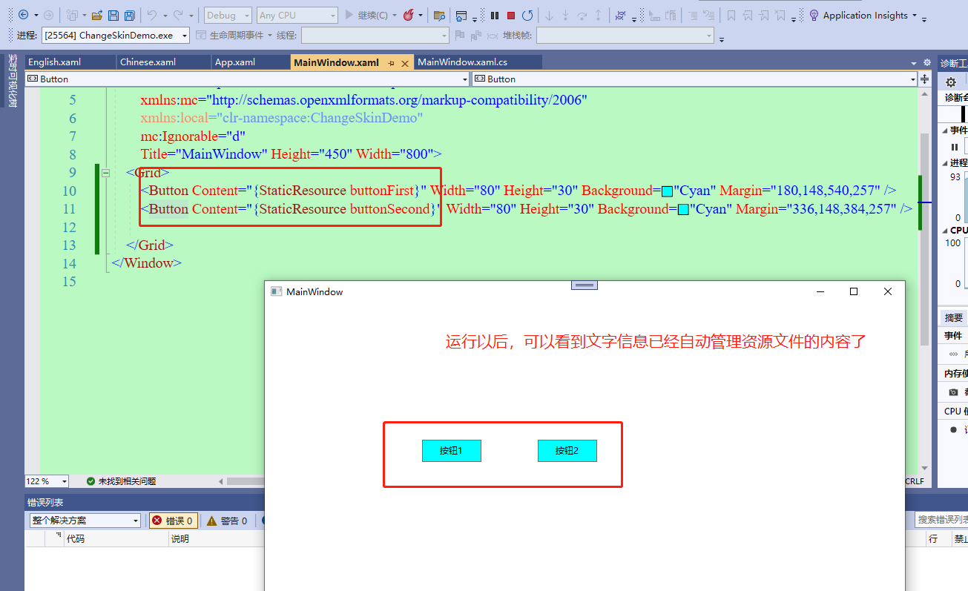Click the Find in Files icon
This screenshot has width=968, height=591.
click(439, 15)
